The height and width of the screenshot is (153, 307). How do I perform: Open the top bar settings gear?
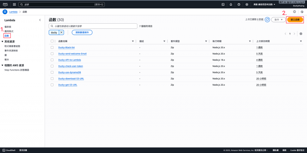point(247,4)
